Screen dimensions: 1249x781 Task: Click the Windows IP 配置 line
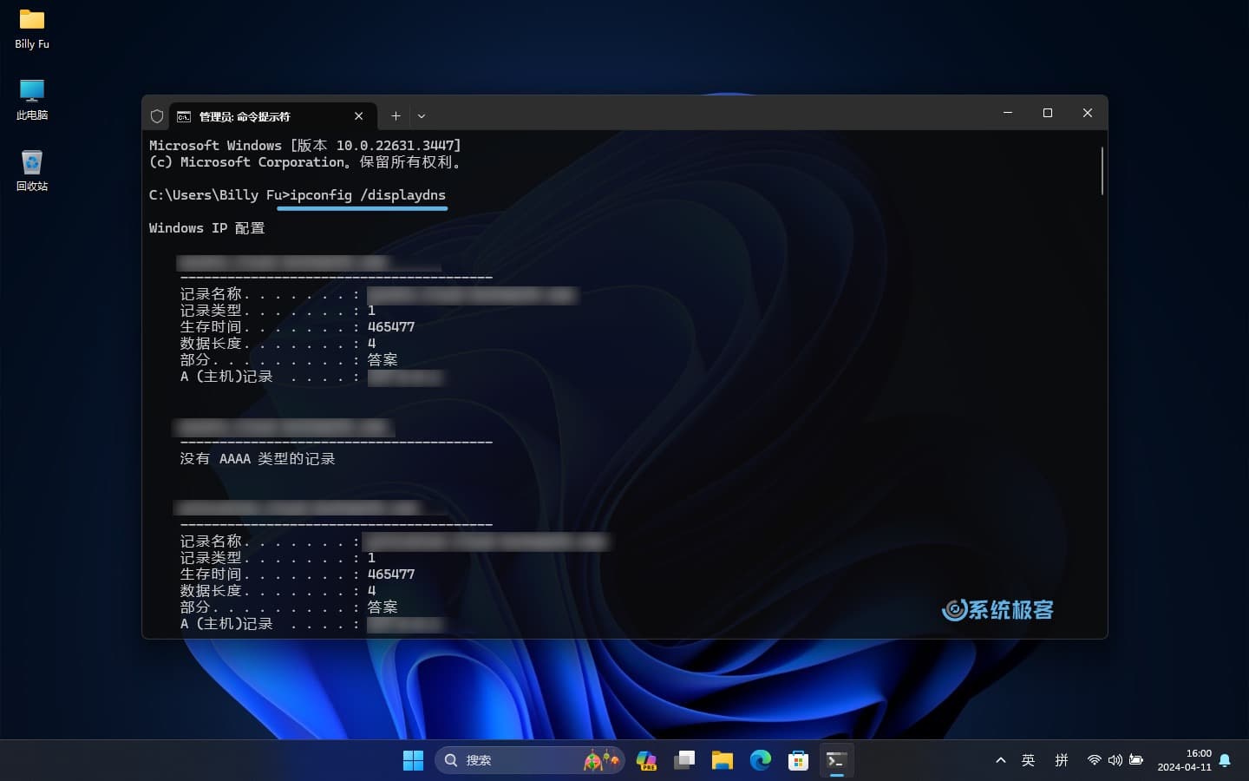click(206, 227)
